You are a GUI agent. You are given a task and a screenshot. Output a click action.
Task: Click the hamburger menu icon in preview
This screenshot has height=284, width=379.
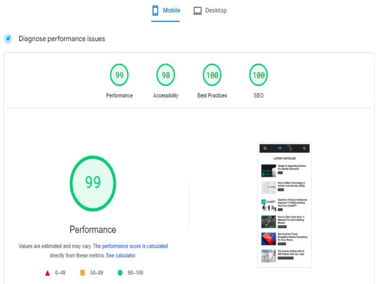coord(265,148)
